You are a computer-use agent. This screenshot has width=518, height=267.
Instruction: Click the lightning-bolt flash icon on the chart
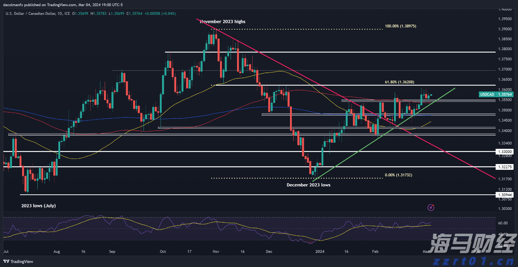point(431,207)
